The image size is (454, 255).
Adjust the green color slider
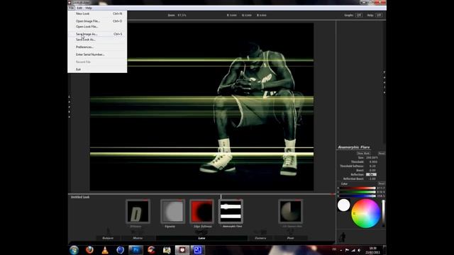[x=358, y=192]
